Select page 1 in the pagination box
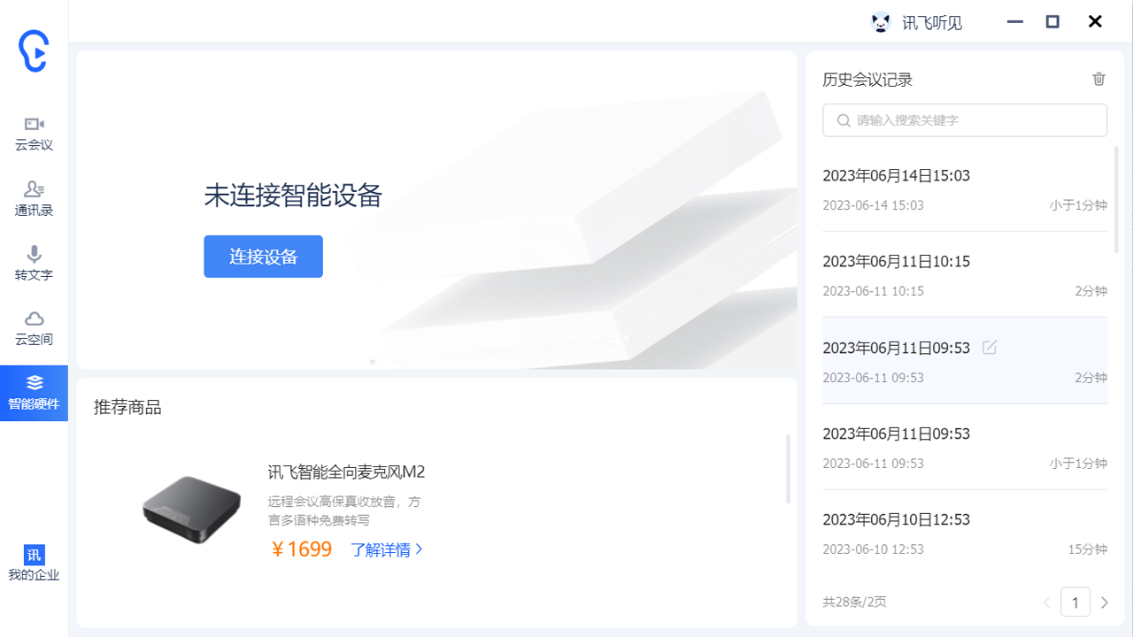 [1075, 602]
